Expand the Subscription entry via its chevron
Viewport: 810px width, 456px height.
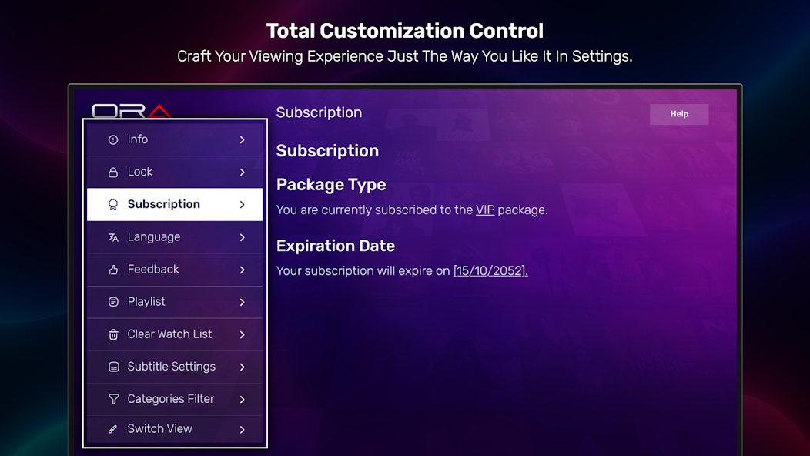pos(244,204)
